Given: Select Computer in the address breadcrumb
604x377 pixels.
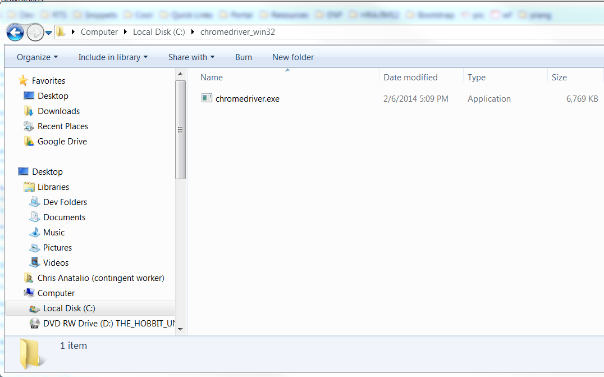Looking at the screenshot, I should (x=99, y=32).
